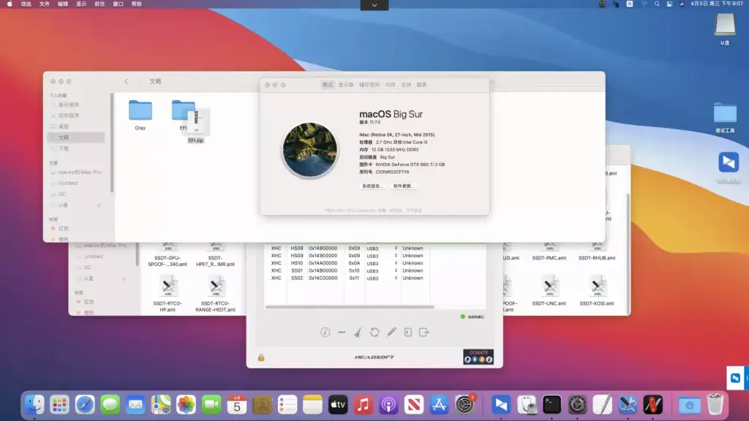Open System Preferences with badge in Dock

point(464,405)
